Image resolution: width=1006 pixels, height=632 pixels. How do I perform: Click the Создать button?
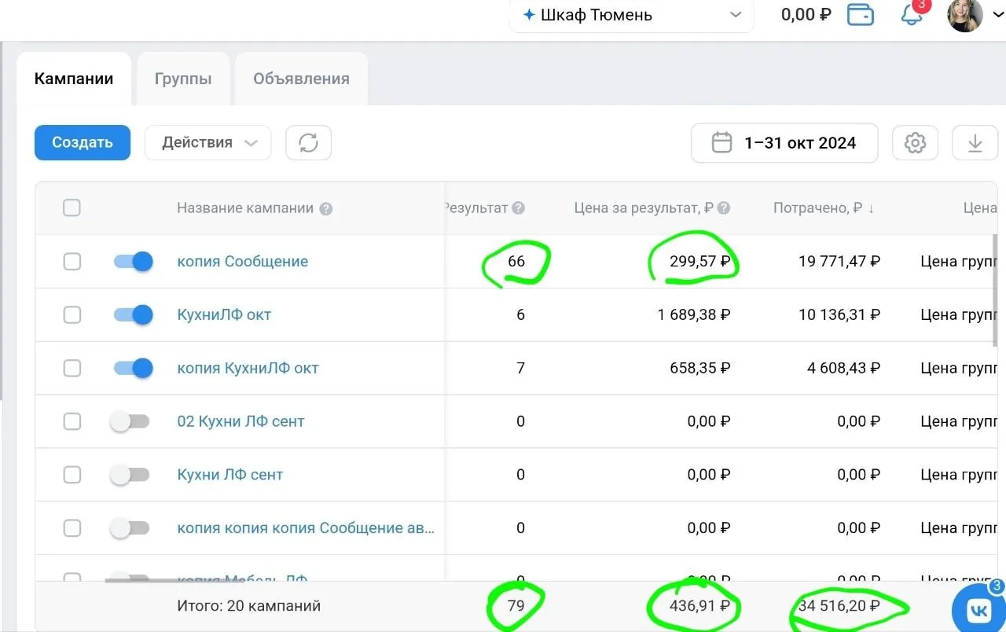(x=83, y=143)
